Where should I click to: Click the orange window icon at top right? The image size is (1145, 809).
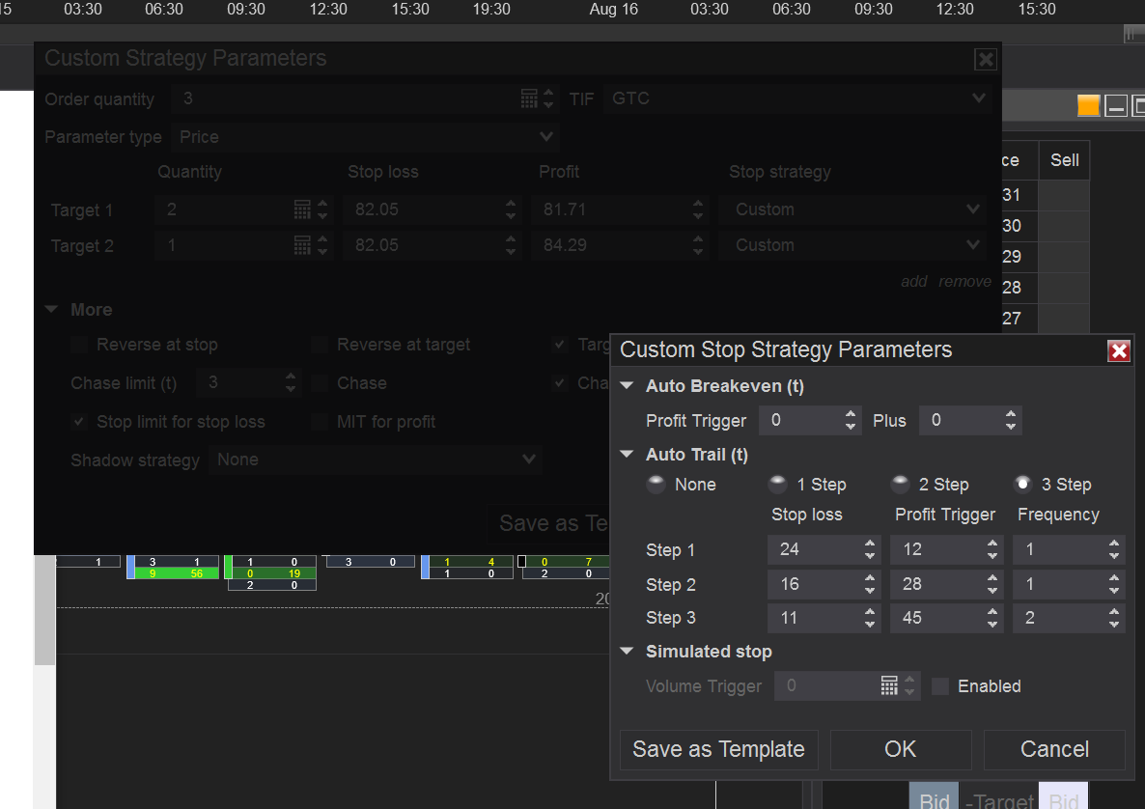tap(1088, 106)
